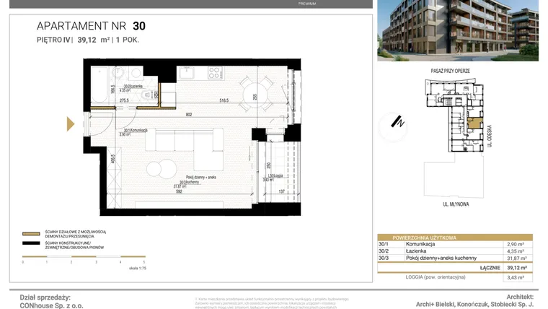The width and height of the screenshot is (548, 309).
Task: Click 'CONhouse Sp. z o.o.' in the footer
Action: click(x=51, y=305)
